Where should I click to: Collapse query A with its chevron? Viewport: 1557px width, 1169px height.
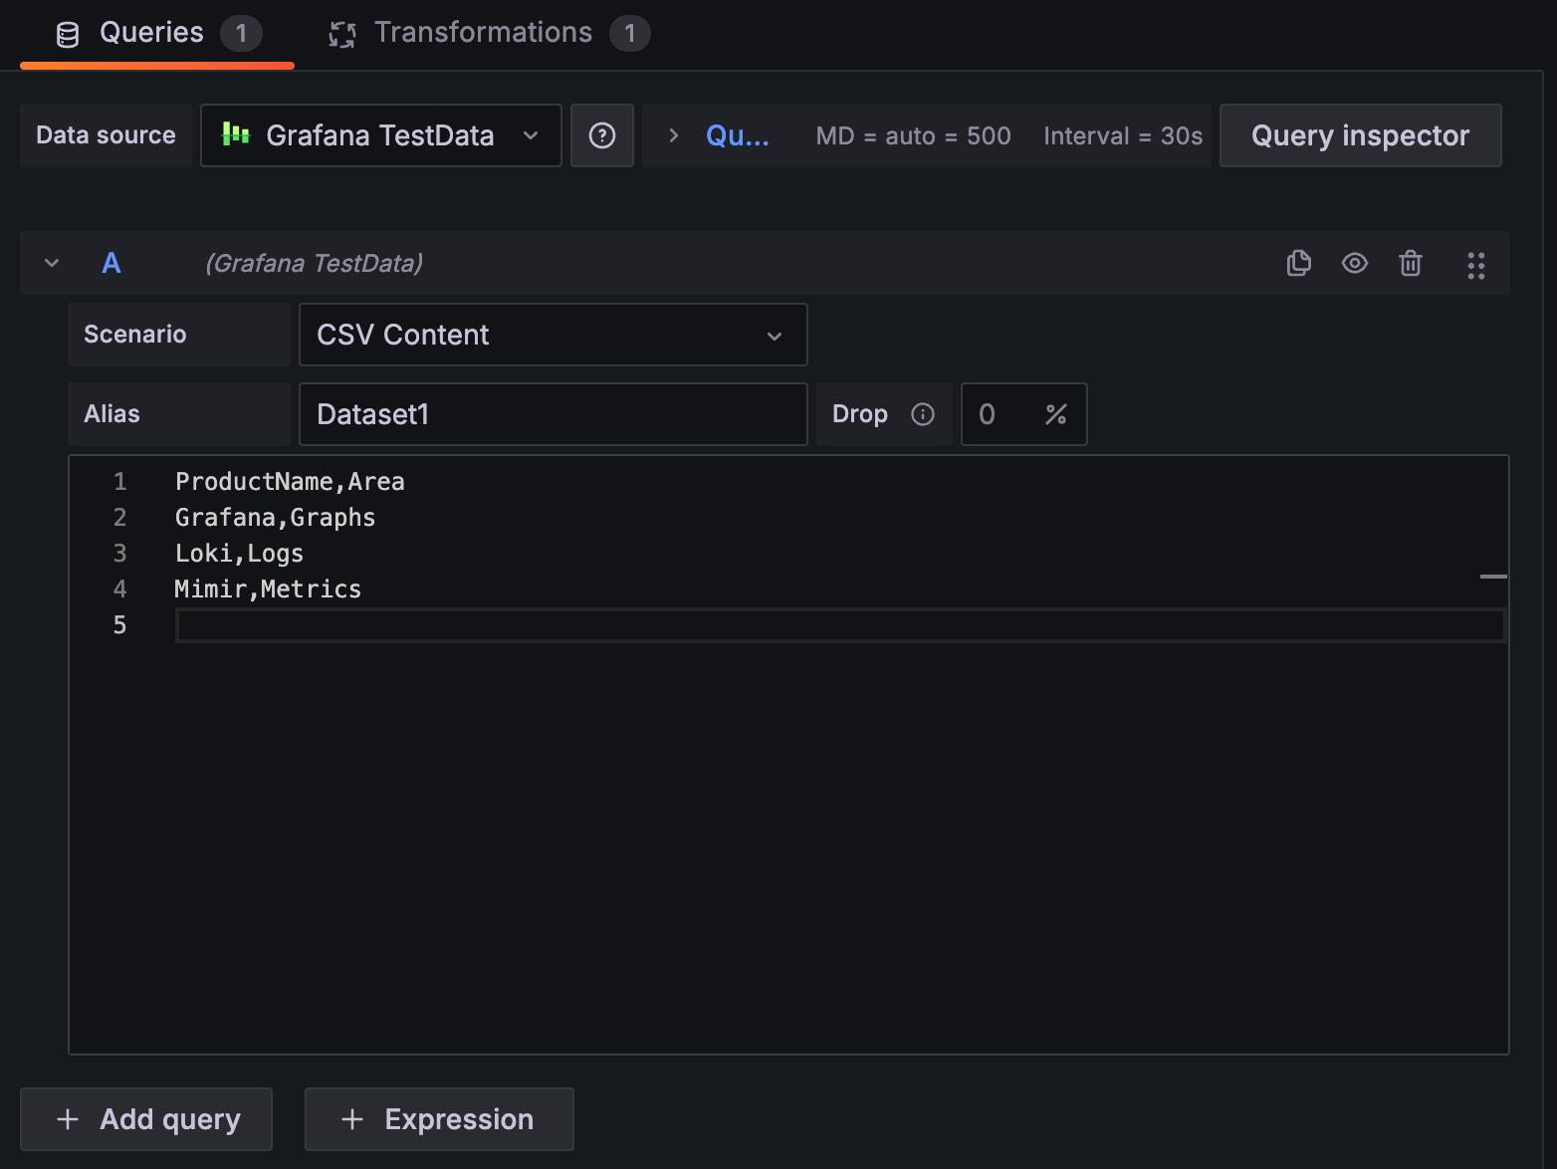(51, 263)
